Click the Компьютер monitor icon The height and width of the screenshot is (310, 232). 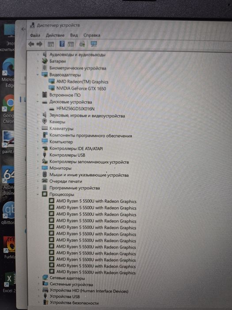click(45, 142)
